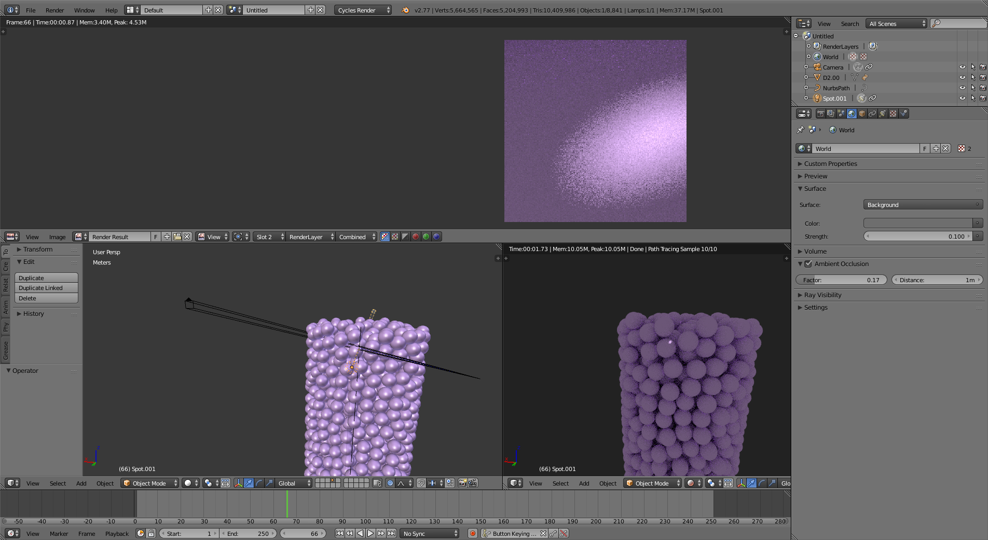Click the Delete button in tool shelf
This screenshot has height=540, width=988.
(46, 298)
